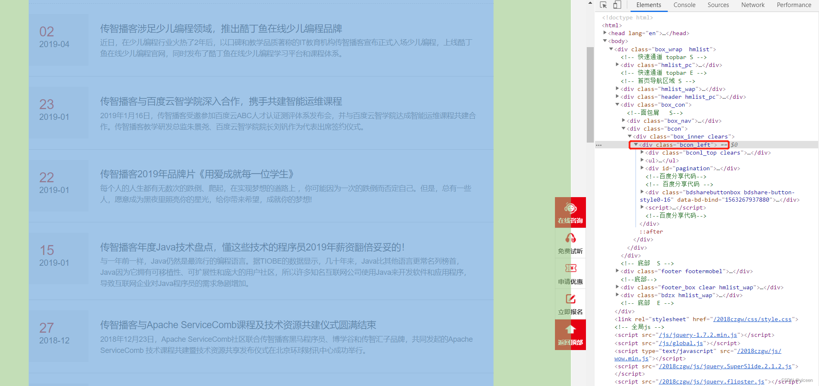819x386 pixels.
Task: Select the 全局js comment line
Action: [x=639, y=327]
